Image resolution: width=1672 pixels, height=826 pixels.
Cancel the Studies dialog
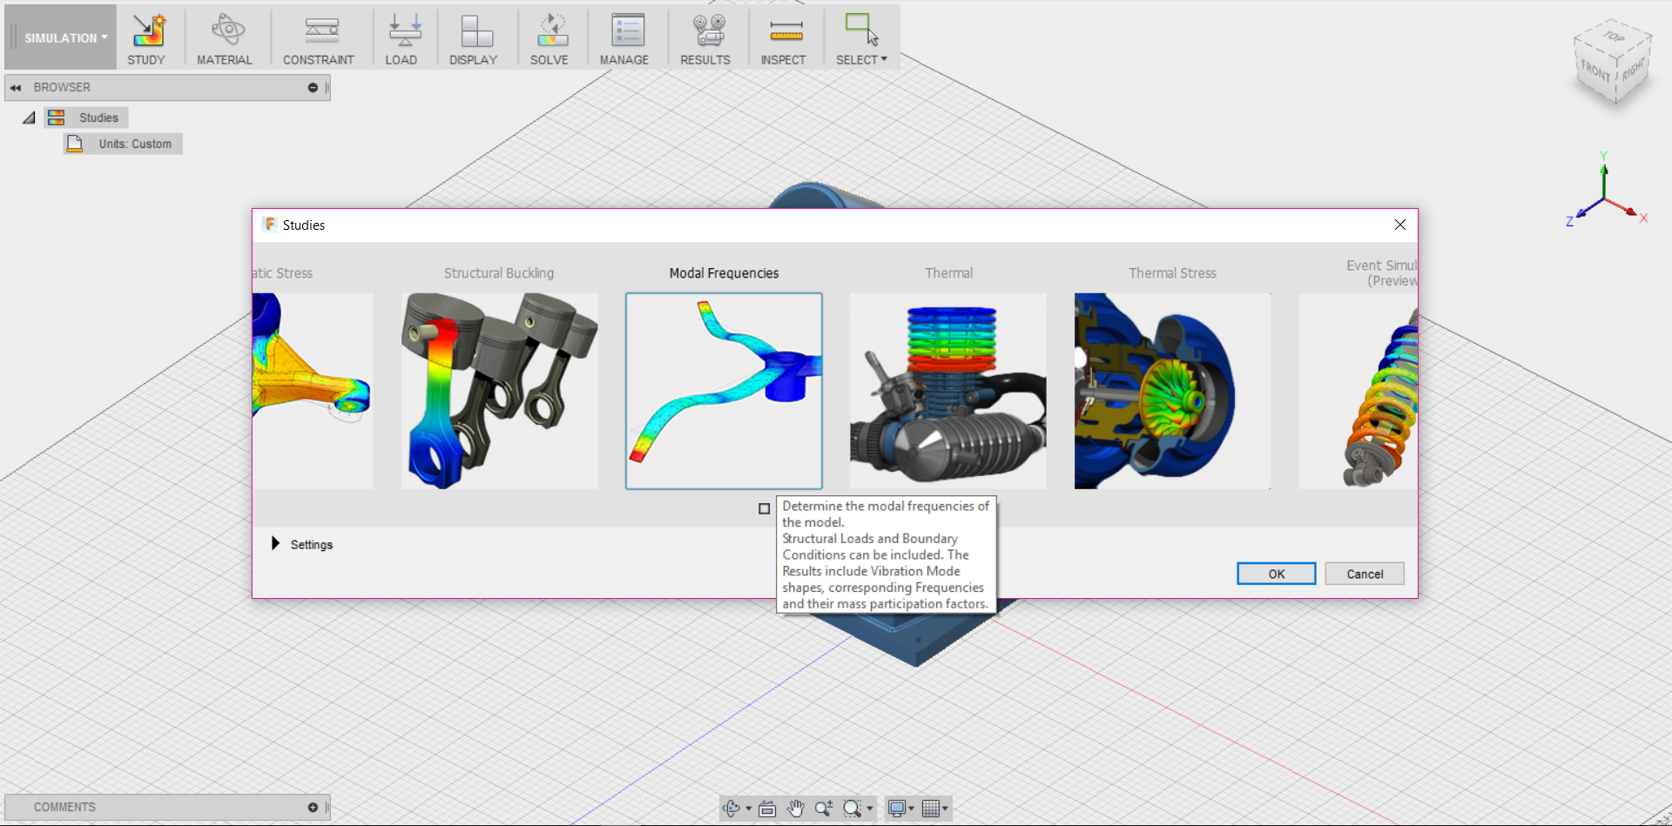coord(1364,573)
